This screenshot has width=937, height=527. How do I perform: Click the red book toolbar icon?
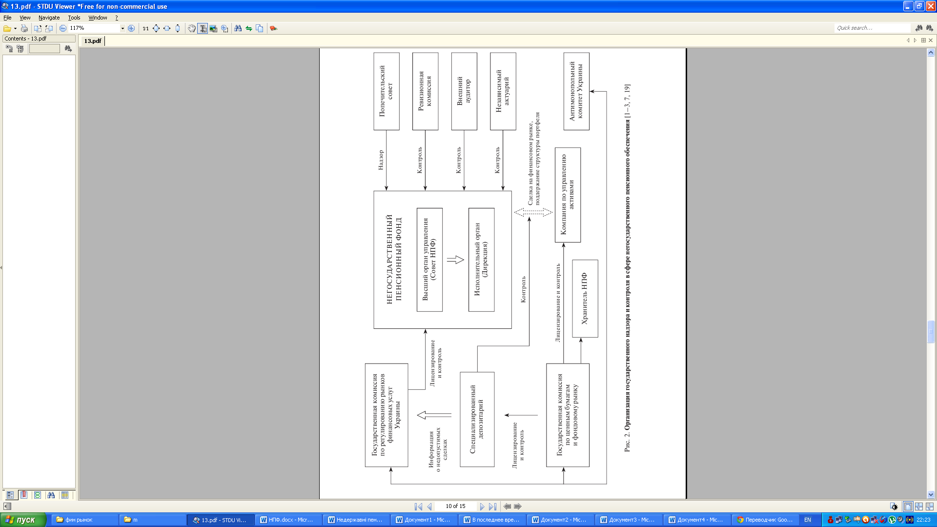pyautogui.click(x=274, y=28)
